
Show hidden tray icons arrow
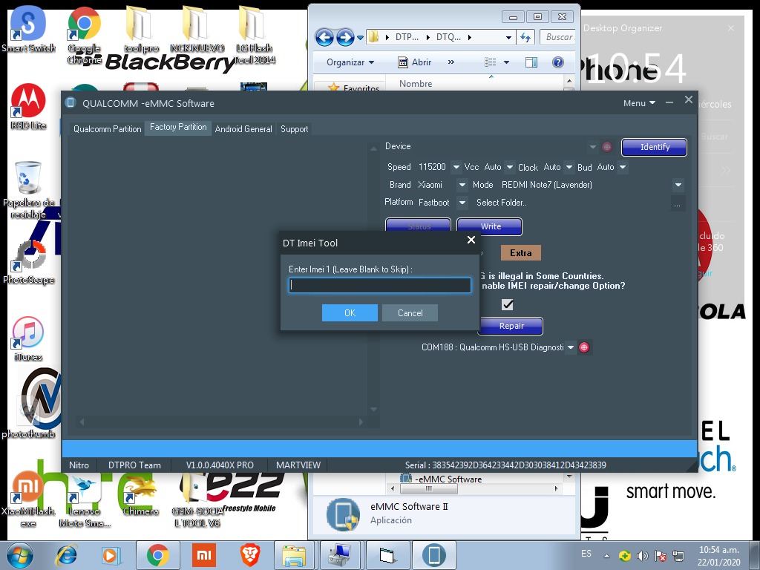tap(606, 556)
